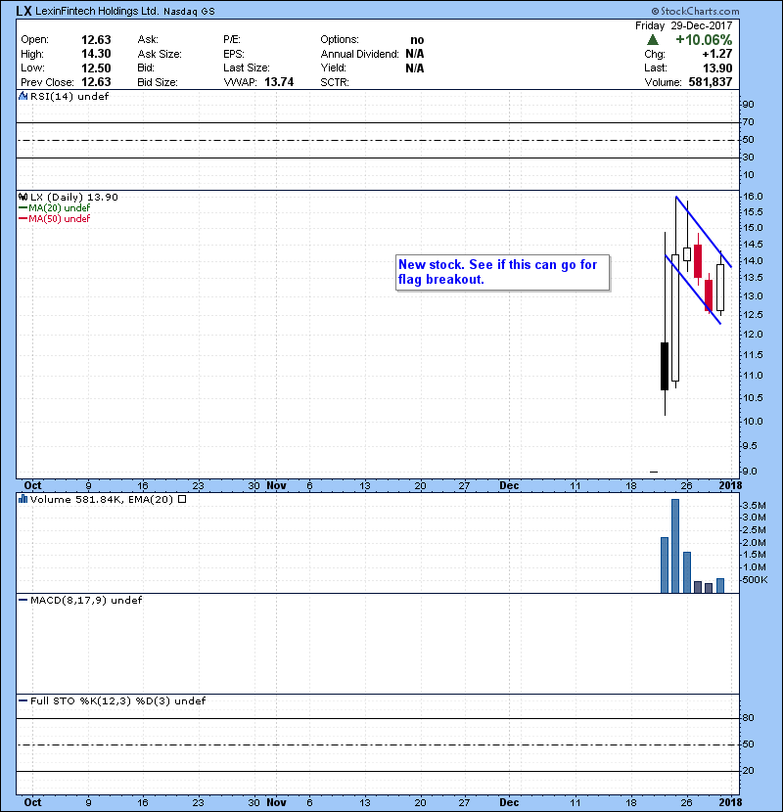The image size is (783, 812).
Task: Click the LX ticker symbol in header
Action: click(x=26, y=11)
